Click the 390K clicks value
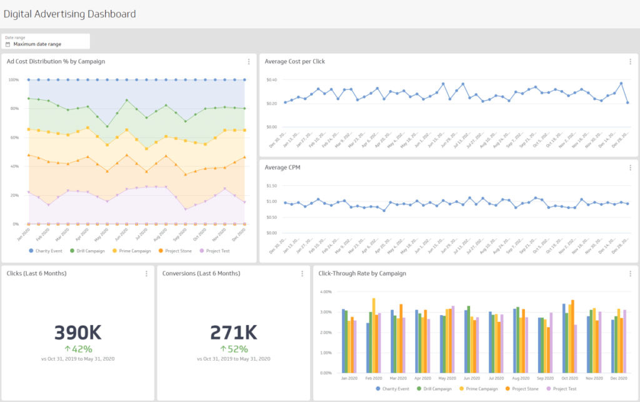Screen dimensions: 640x402 pyautogui.click(x=77, y=332)
